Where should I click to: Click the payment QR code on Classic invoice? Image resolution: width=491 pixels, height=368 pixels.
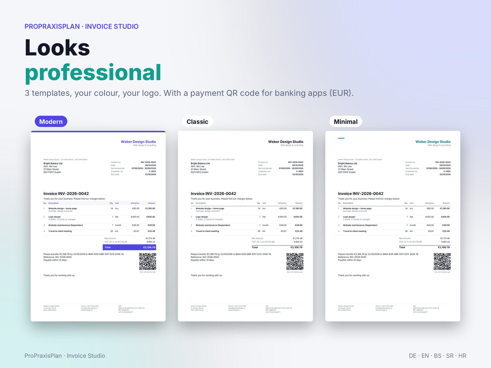[x=295, y=262]
